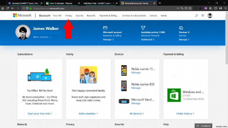Open the Your info nav item

tap(57, 16)
